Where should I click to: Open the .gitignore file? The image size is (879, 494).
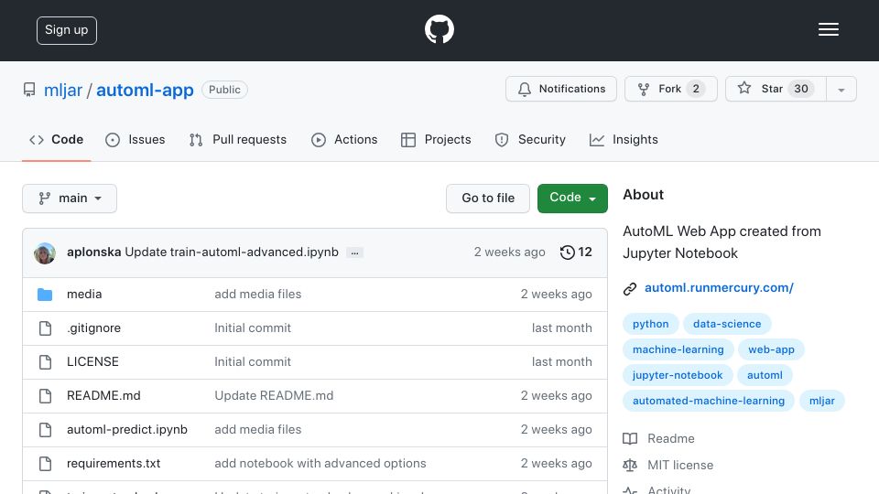[x=93, y=328]
